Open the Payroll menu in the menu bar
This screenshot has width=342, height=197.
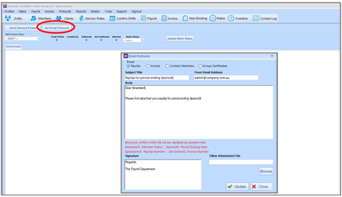click(35, 11)
